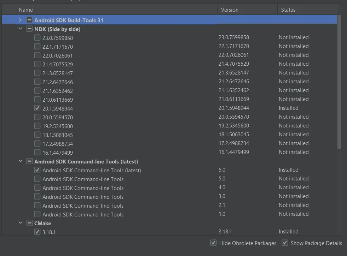Viewport: 347px width, 256px height.
Task: Click the Name column header
Action: 116,10
